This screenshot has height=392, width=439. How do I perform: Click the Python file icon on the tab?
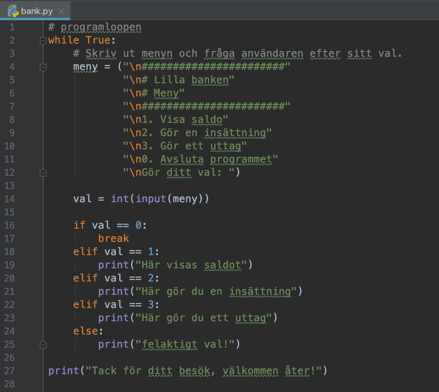13,11
